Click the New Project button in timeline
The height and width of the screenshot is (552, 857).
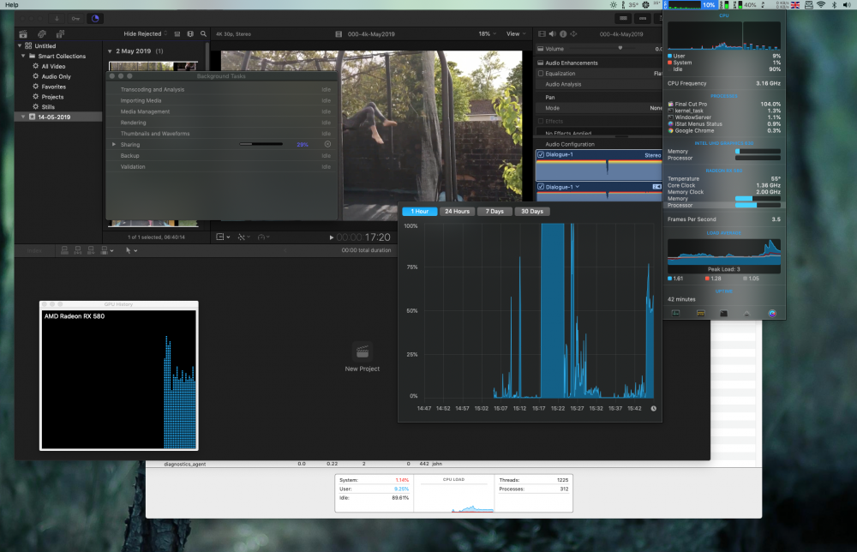coord(362,358)
